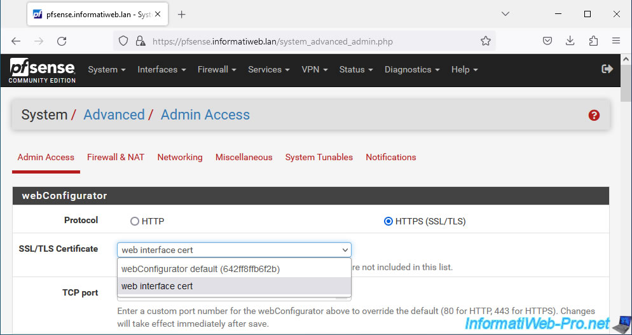The width and height of the screenshot is (632, 335).
Task: Bookmark this page with the star icon
Action: tap(486, 41)
